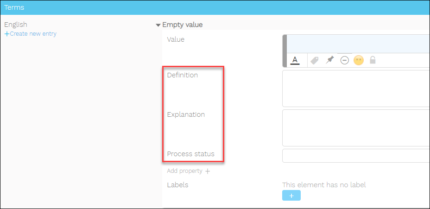Click the Add property link text
430x209 pixels.
coord(184,171)
